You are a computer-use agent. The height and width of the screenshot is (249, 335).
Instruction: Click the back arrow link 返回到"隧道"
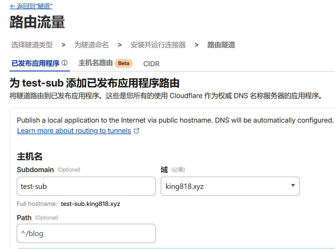(x=31, y=6)
